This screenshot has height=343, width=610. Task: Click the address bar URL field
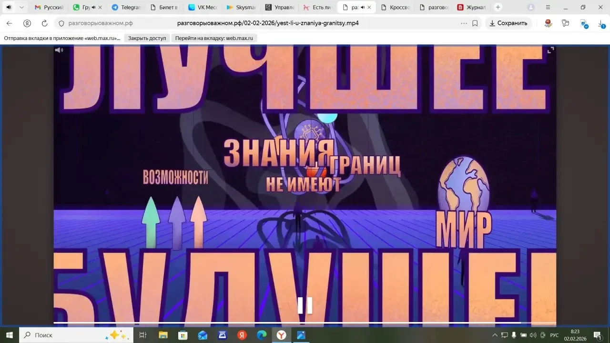pyautogui.click(x=267, y=23)
